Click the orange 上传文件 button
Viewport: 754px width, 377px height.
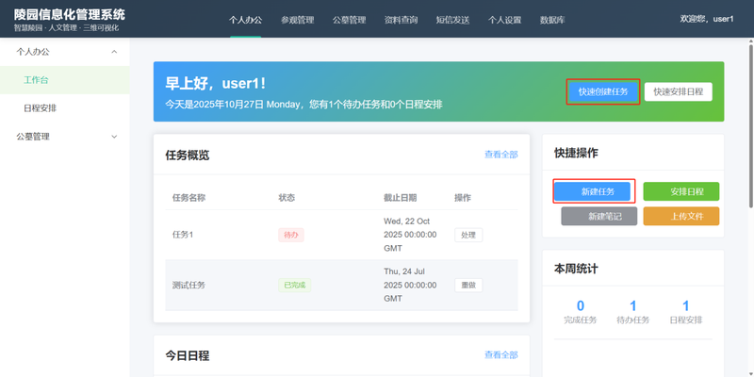[x=680, y=217]
